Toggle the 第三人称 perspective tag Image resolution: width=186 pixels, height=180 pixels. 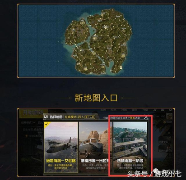(90, 117)
